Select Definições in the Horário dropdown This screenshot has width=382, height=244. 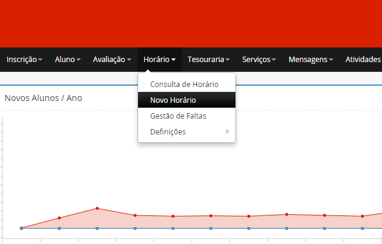pos(168,131)
